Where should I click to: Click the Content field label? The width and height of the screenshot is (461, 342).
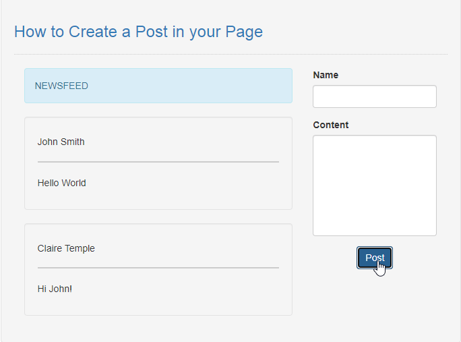pos(331,125)
